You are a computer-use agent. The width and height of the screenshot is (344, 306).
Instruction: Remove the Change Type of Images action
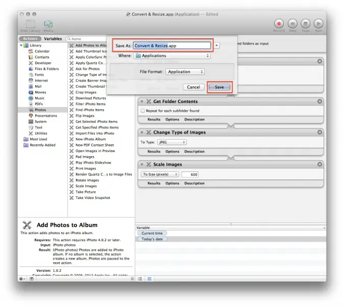(320, 132)
